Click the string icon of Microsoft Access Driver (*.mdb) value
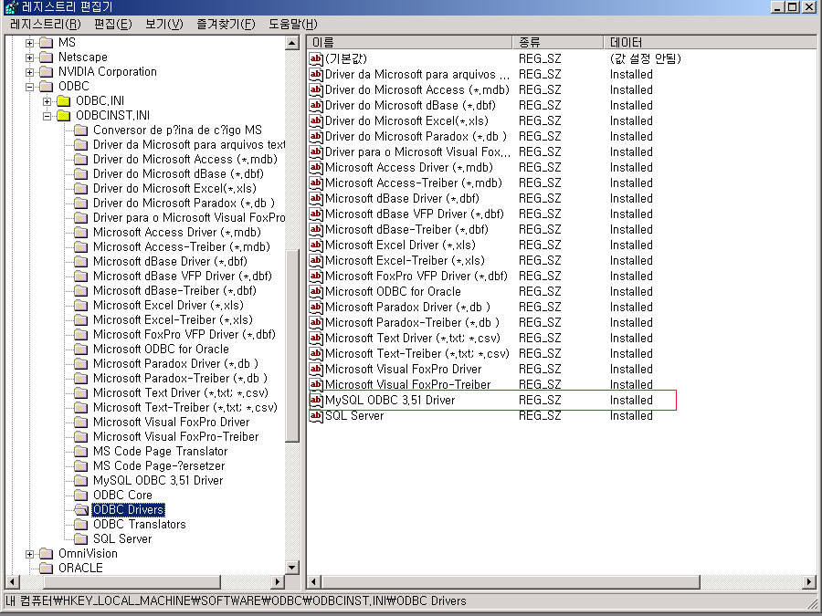Screen dimensions: 822x616 pyautogui.click(x=316, y=168)
